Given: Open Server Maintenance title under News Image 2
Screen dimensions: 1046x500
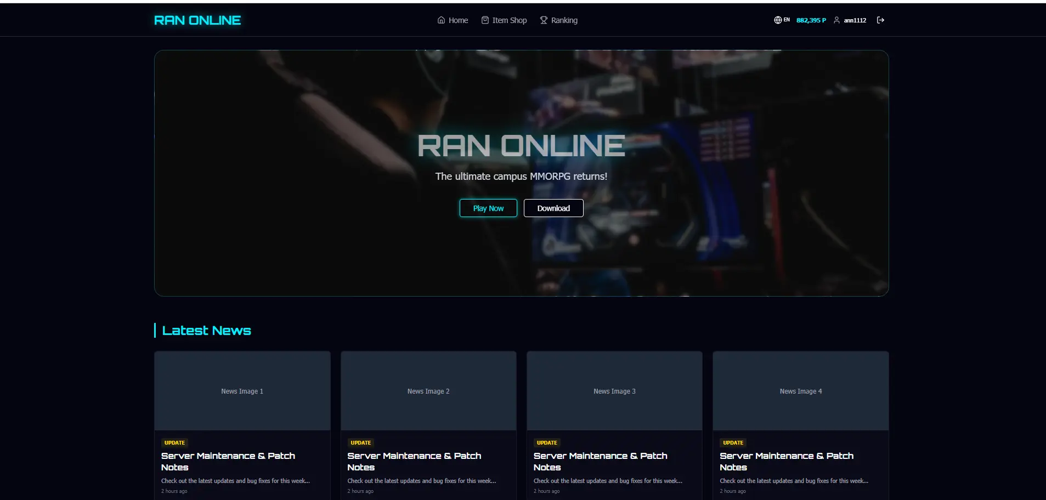Looking at the screenshot, I should (x=414, y=462).
